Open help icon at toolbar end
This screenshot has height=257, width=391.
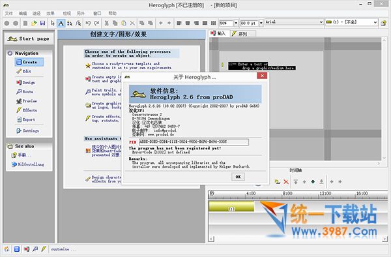point(384,23)
